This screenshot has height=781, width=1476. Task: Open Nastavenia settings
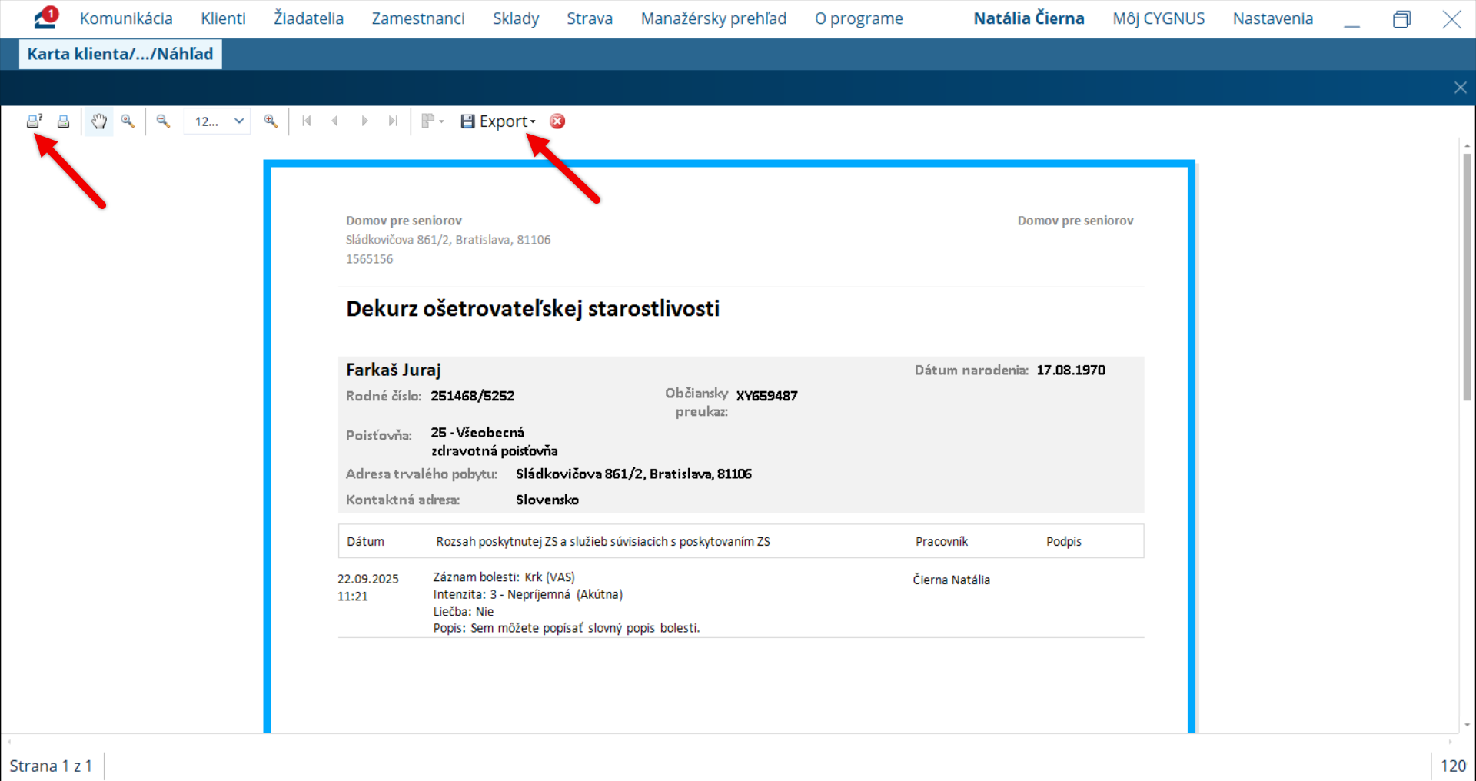pos(1273,18)
